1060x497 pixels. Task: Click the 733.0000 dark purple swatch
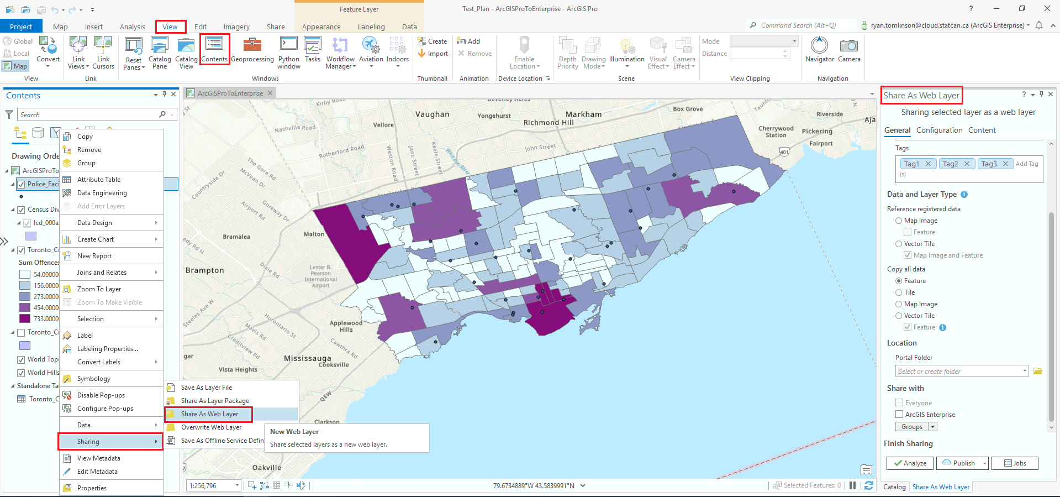pos(25,318)
